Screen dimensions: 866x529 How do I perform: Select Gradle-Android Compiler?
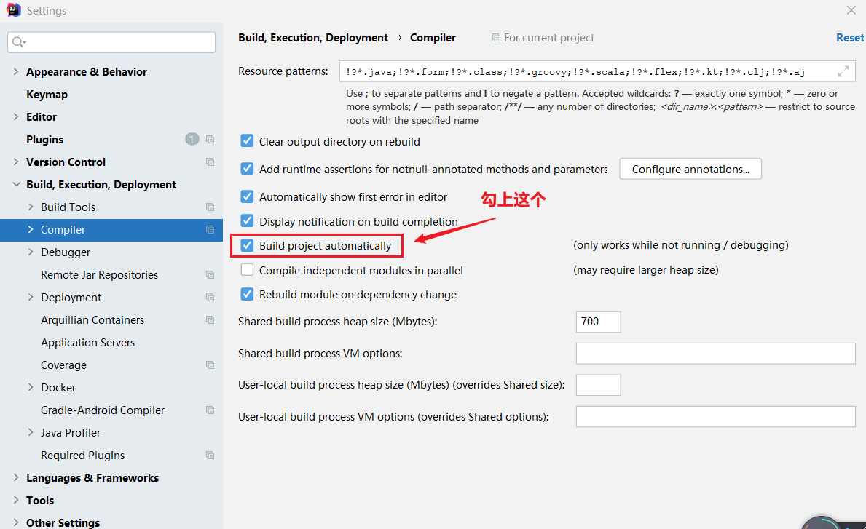pos(103,410)
